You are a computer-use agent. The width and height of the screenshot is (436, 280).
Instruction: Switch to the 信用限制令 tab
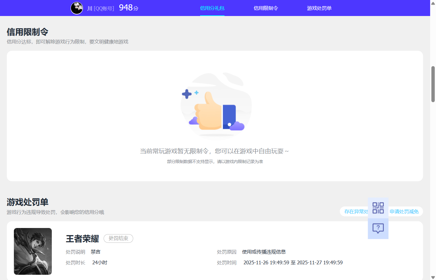click(x=266, y=8)
